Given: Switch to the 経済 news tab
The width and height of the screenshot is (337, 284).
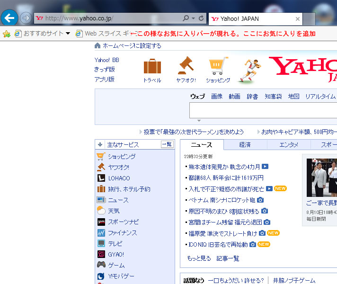Looking at the screenshot, I should (x=245, y=145).
